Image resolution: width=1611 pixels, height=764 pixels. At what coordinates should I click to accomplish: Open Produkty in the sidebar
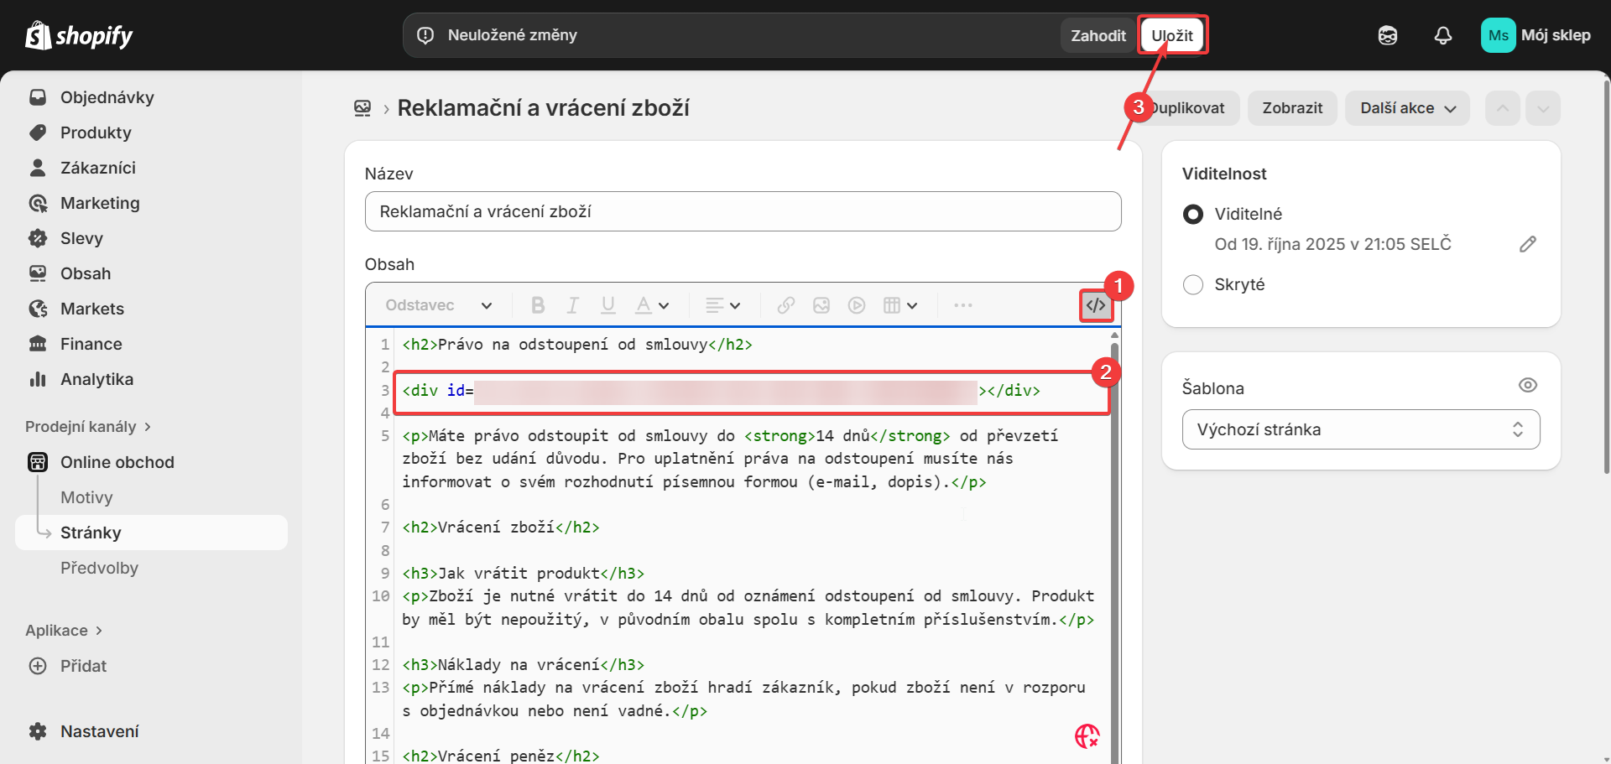click(x=96, y=133)
